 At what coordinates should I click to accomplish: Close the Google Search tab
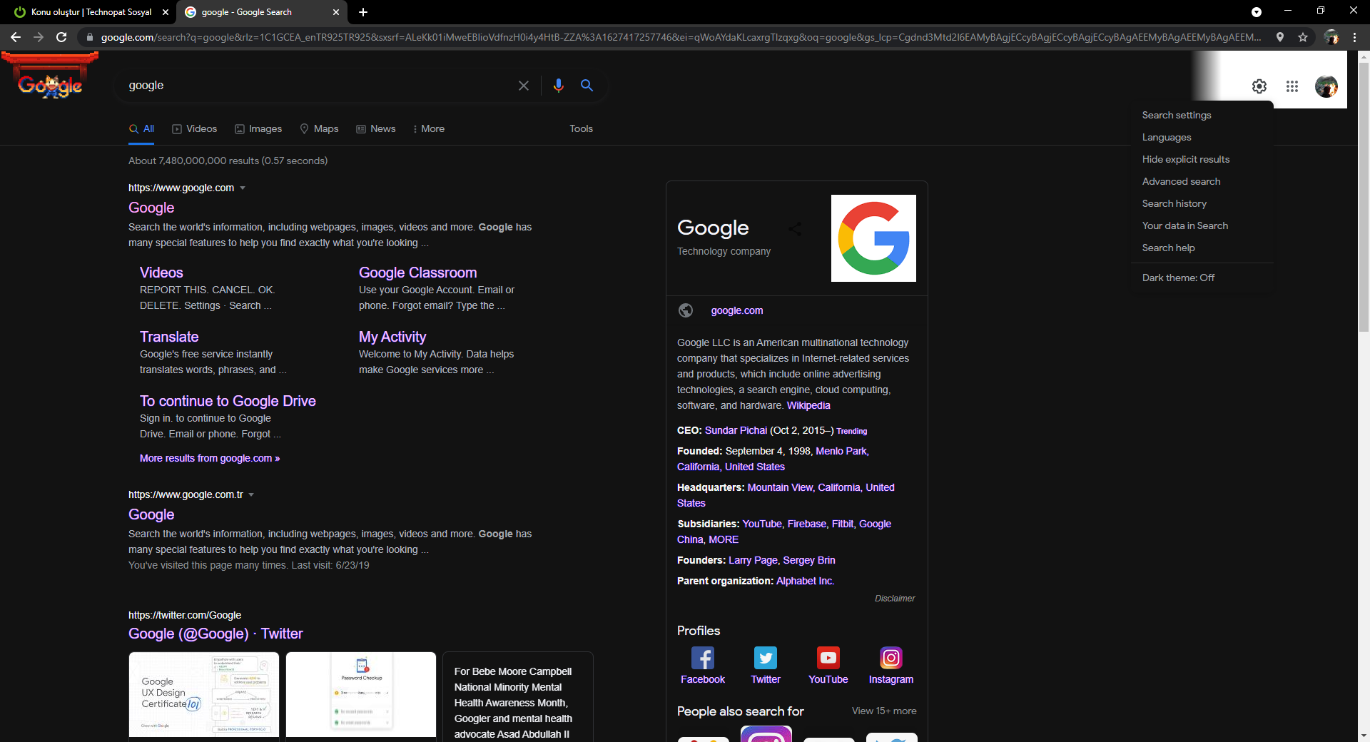pyautogui.click(x=336, y=12)
